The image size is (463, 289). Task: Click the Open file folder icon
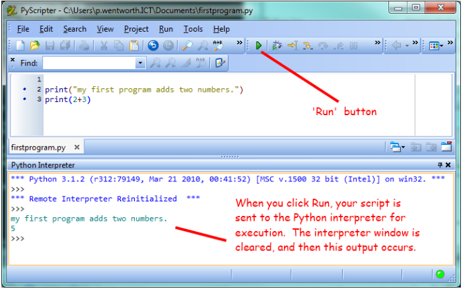(x=34, y=46)
